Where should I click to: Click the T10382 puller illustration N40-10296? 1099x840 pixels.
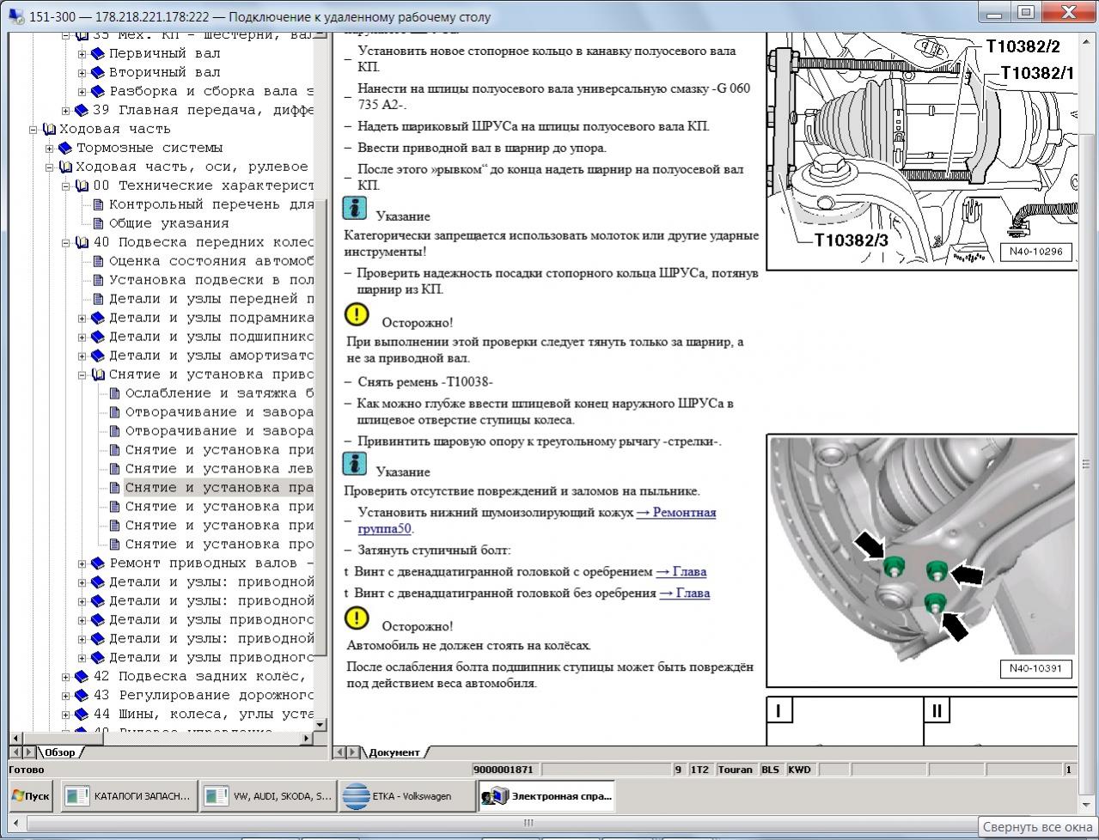point(922,151)
